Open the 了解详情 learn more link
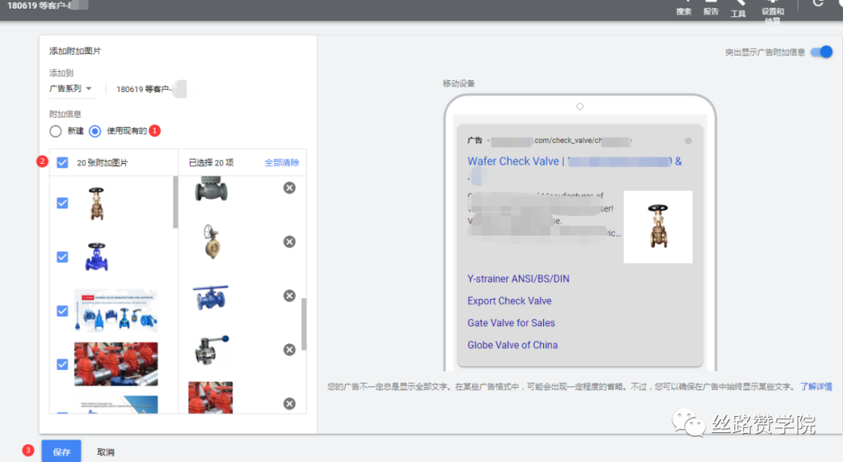843x462 pixels. tap(816, 386)
